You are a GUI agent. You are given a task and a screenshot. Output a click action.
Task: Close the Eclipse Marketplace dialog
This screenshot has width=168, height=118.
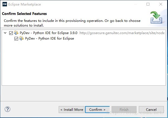click(x=161, y=4)
